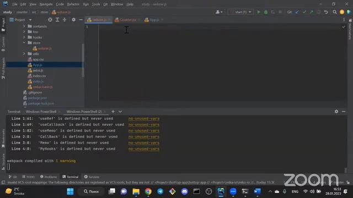The width and height of the screenshot is (353, 198).
Task: Open the TODO tool window
Action: click(28, 177)
